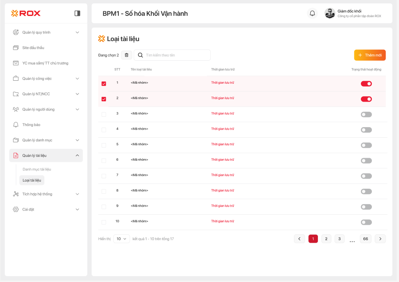Expand Quản lý quy trình menu
The height and width of the screenshot is (282, 399).
(x=77, y=32)
